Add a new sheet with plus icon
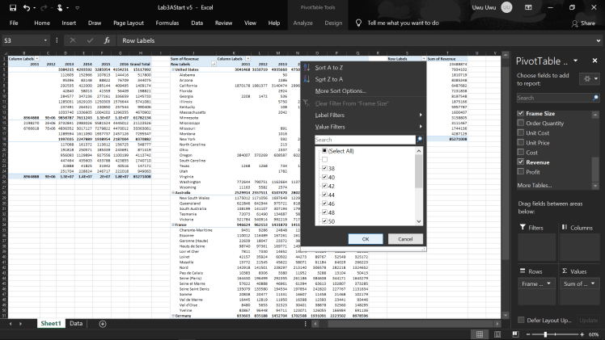605x340 pixels. click(103, 323)
